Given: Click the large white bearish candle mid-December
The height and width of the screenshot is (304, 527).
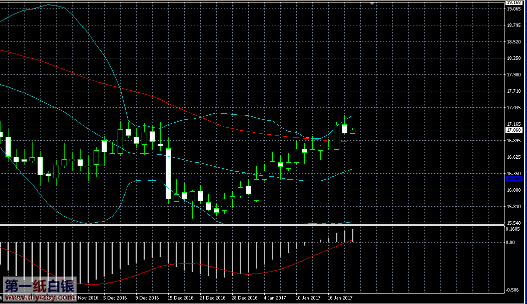Looking at the screenshot, I should pyautogui.click(x=169, y=173).
